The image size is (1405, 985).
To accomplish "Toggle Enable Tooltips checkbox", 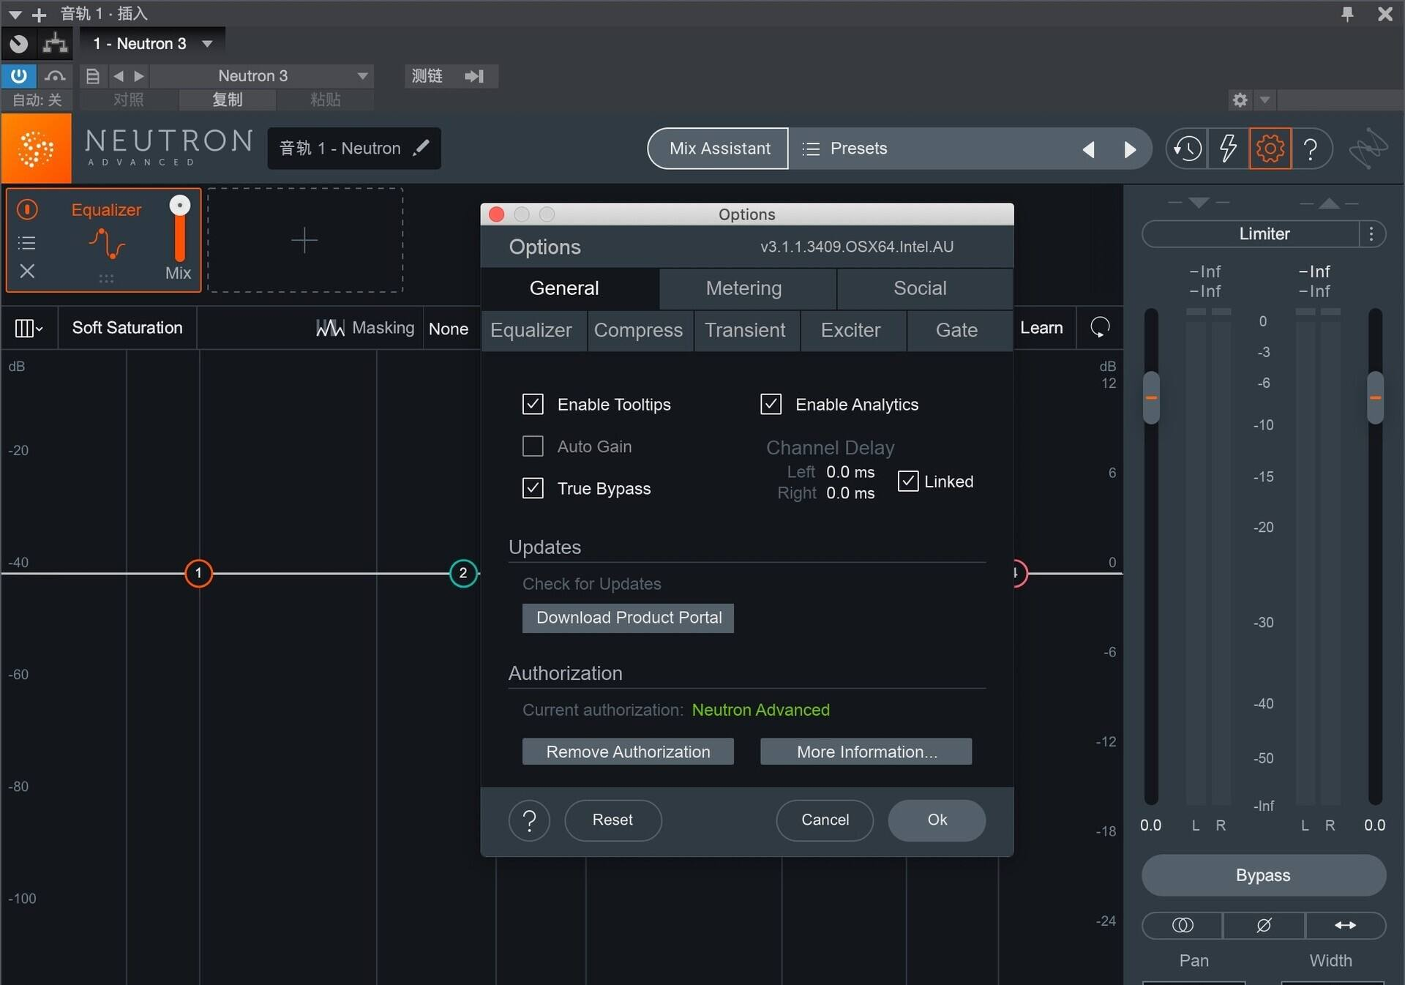I will [533, 404].
